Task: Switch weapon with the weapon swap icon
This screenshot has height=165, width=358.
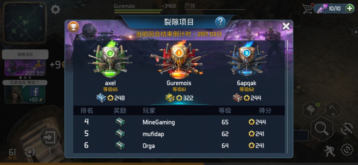Action: (x=347, y=129)
